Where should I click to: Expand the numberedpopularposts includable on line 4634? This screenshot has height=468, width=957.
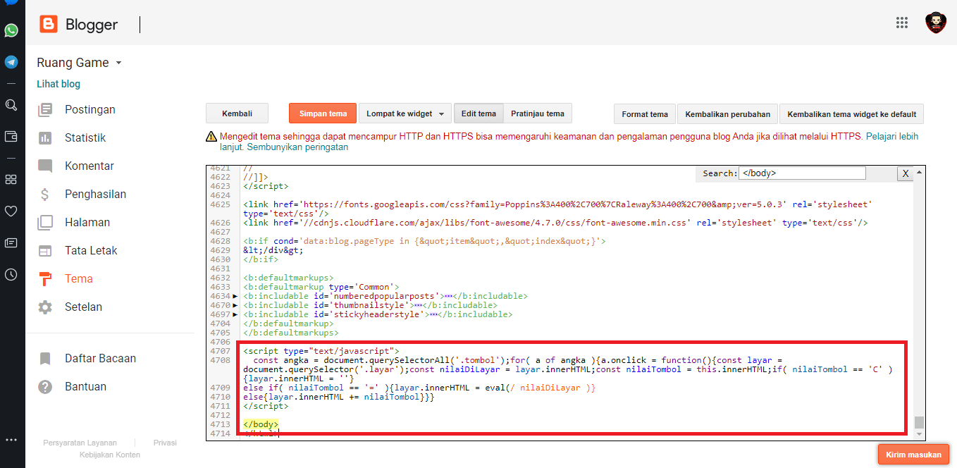tap(235, 295)
